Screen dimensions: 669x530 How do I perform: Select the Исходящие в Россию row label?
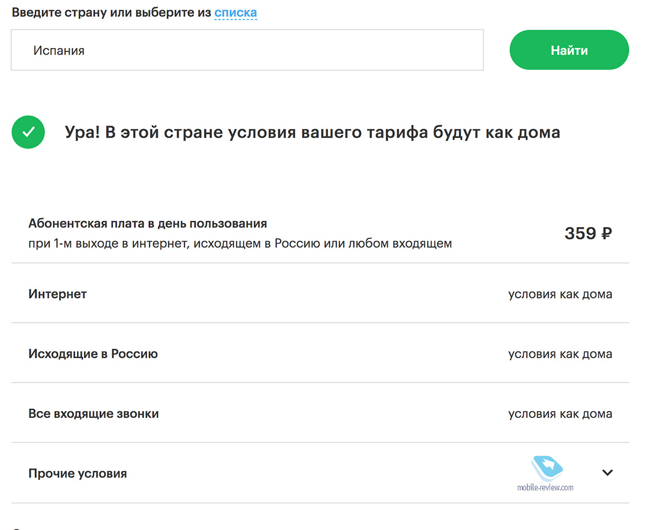93,354
